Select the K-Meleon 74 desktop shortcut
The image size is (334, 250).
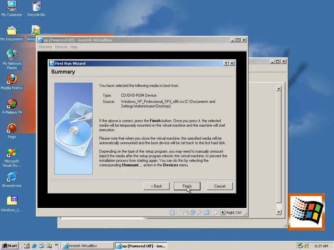(12, 106)
